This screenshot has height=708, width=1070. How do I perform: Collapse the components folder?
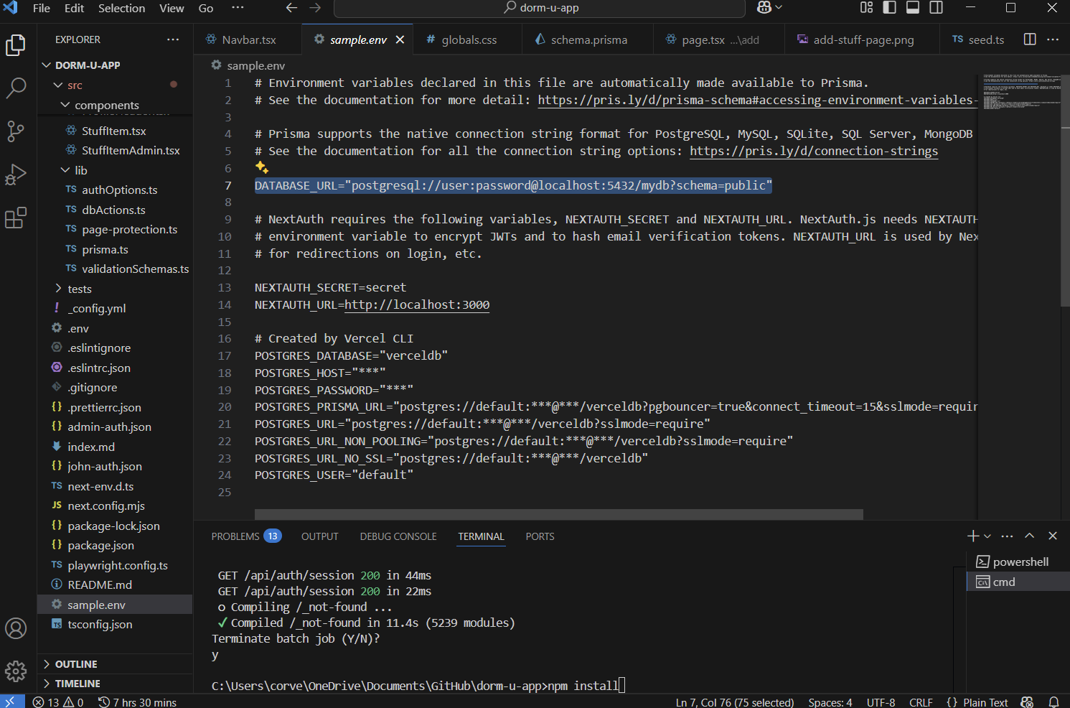65,105
